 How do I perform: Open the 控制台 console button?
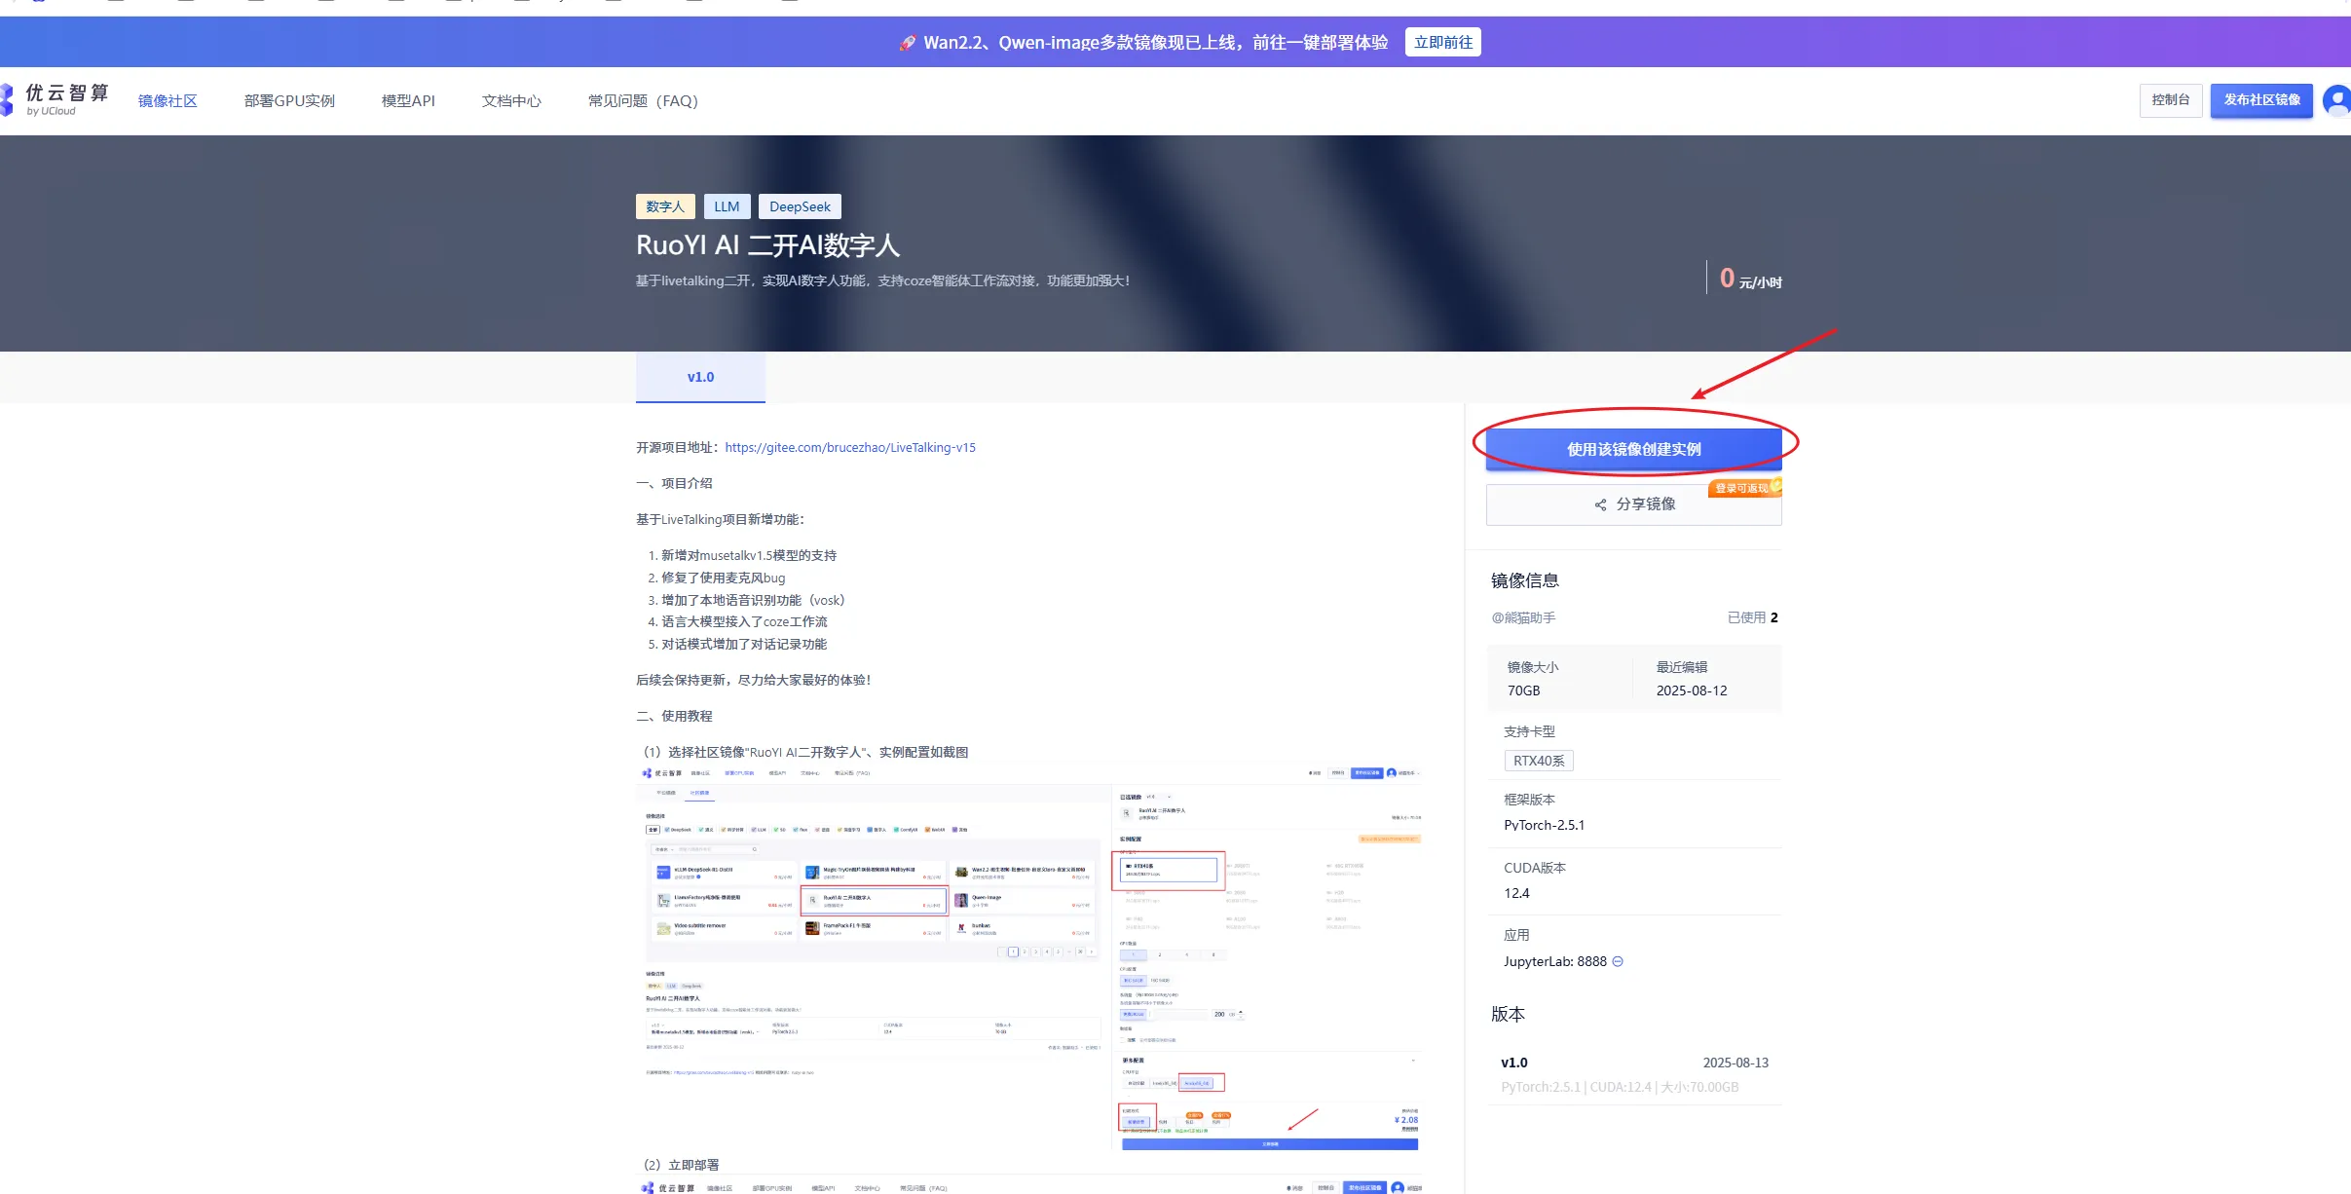click(x=2170, y=100)
